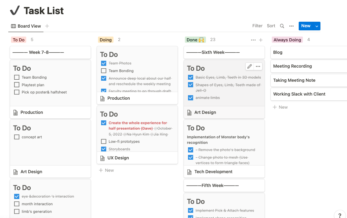Open the Tech Development card title
The image size is (347, 218).
(x=213, y=172)
